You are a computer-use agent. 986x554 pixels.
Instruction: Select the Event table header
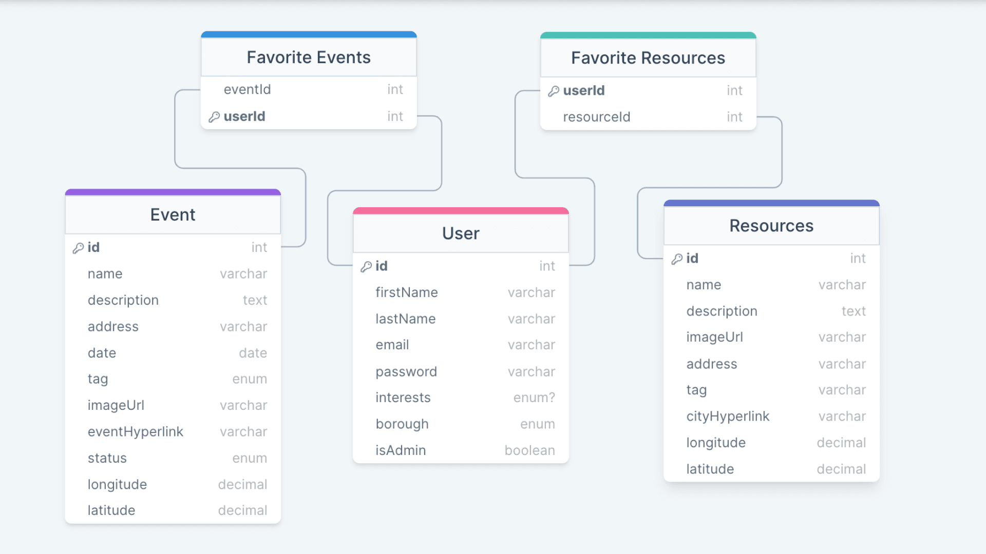tap(173, 215)
